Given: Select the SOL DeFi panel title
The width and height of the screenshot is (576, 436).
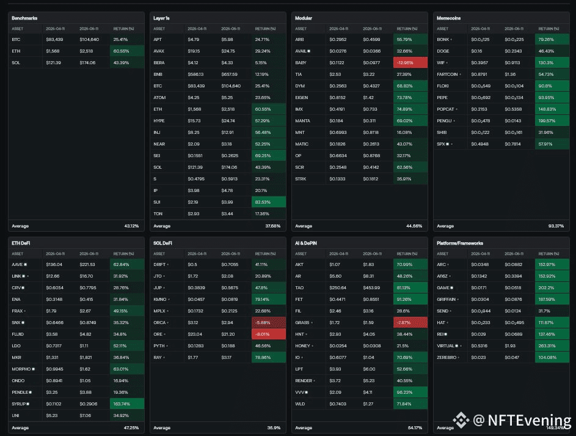Looking at the screenshot, I should point(162,243).
